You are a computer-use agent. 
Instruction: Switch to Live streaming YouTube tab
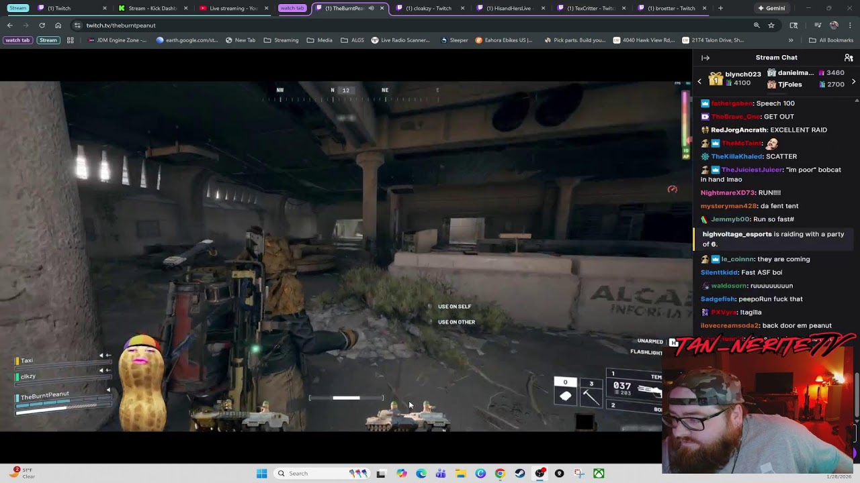tap(233, 8)
